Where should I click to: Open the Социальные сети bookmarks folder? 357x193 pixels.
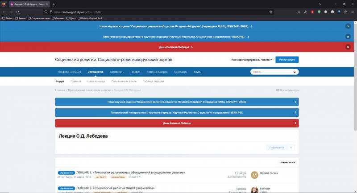point(39,18)
